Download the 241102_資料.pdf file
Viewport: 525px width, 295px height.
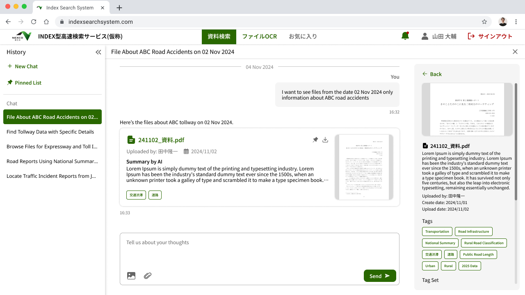click(x=325, y=140)
